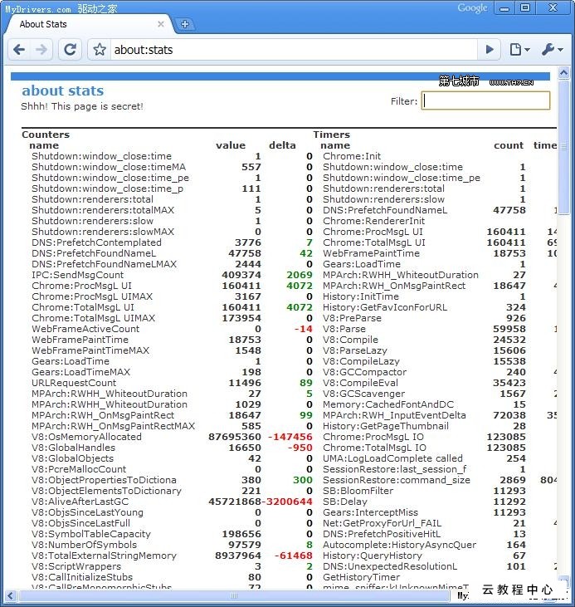Click counter 'V8:TotalExternalStringMemory'
575x607 pixels.
coord(104,556)
